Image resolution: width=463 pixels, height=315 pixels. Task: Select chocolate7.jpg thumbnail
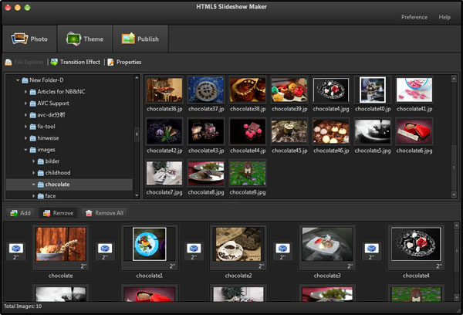[x=164, y=173]
